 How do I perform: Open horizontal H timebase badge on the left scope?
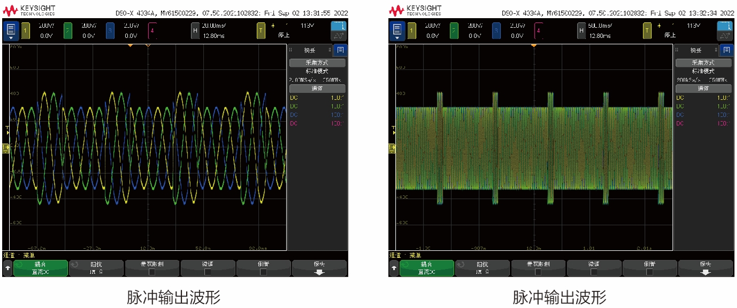click(195, 31)
